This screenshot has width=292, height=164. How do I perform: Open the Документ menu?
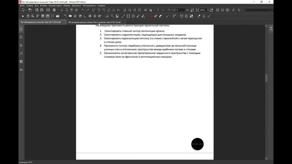tap(77, 5)
